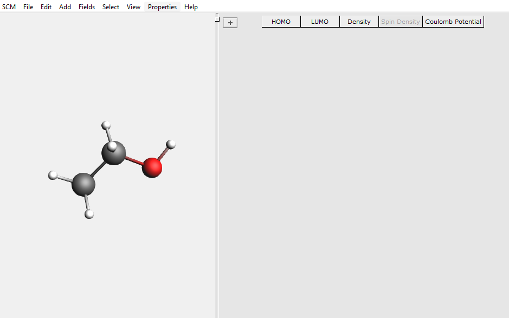Click the plus button to add a view
This screenshot has height=318, width=509.
coord(230,23)
